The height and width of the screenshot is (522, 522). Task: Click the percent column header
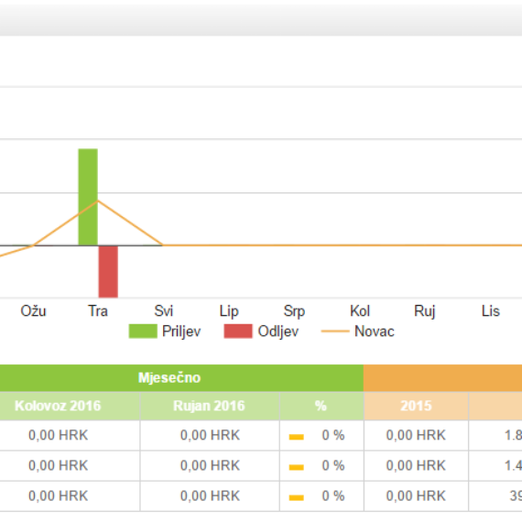pos(321,406)
